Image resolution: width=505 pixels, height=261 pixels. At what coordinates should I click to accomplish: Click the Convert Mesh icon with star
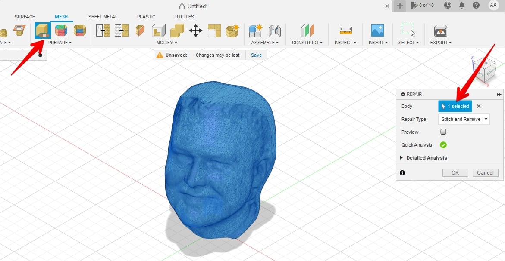232,31
